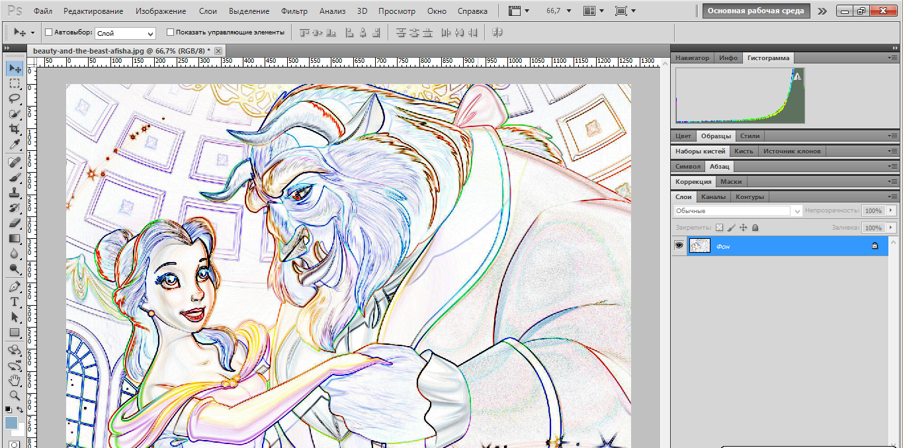Select the 3D Object Rotate tool

(x=15, y=351)
